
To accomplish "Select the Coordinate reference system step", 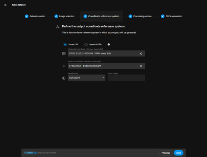I will point(101,16).
